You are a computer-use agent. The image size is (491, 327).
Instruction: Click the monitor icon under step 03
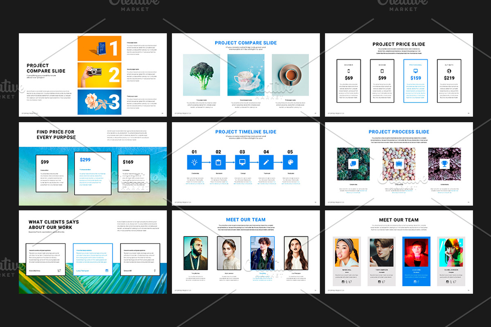coord(242,162)
